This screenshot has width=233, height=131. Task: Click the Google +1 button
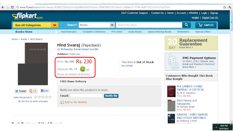pyautogui.click(x=33, y=91)
